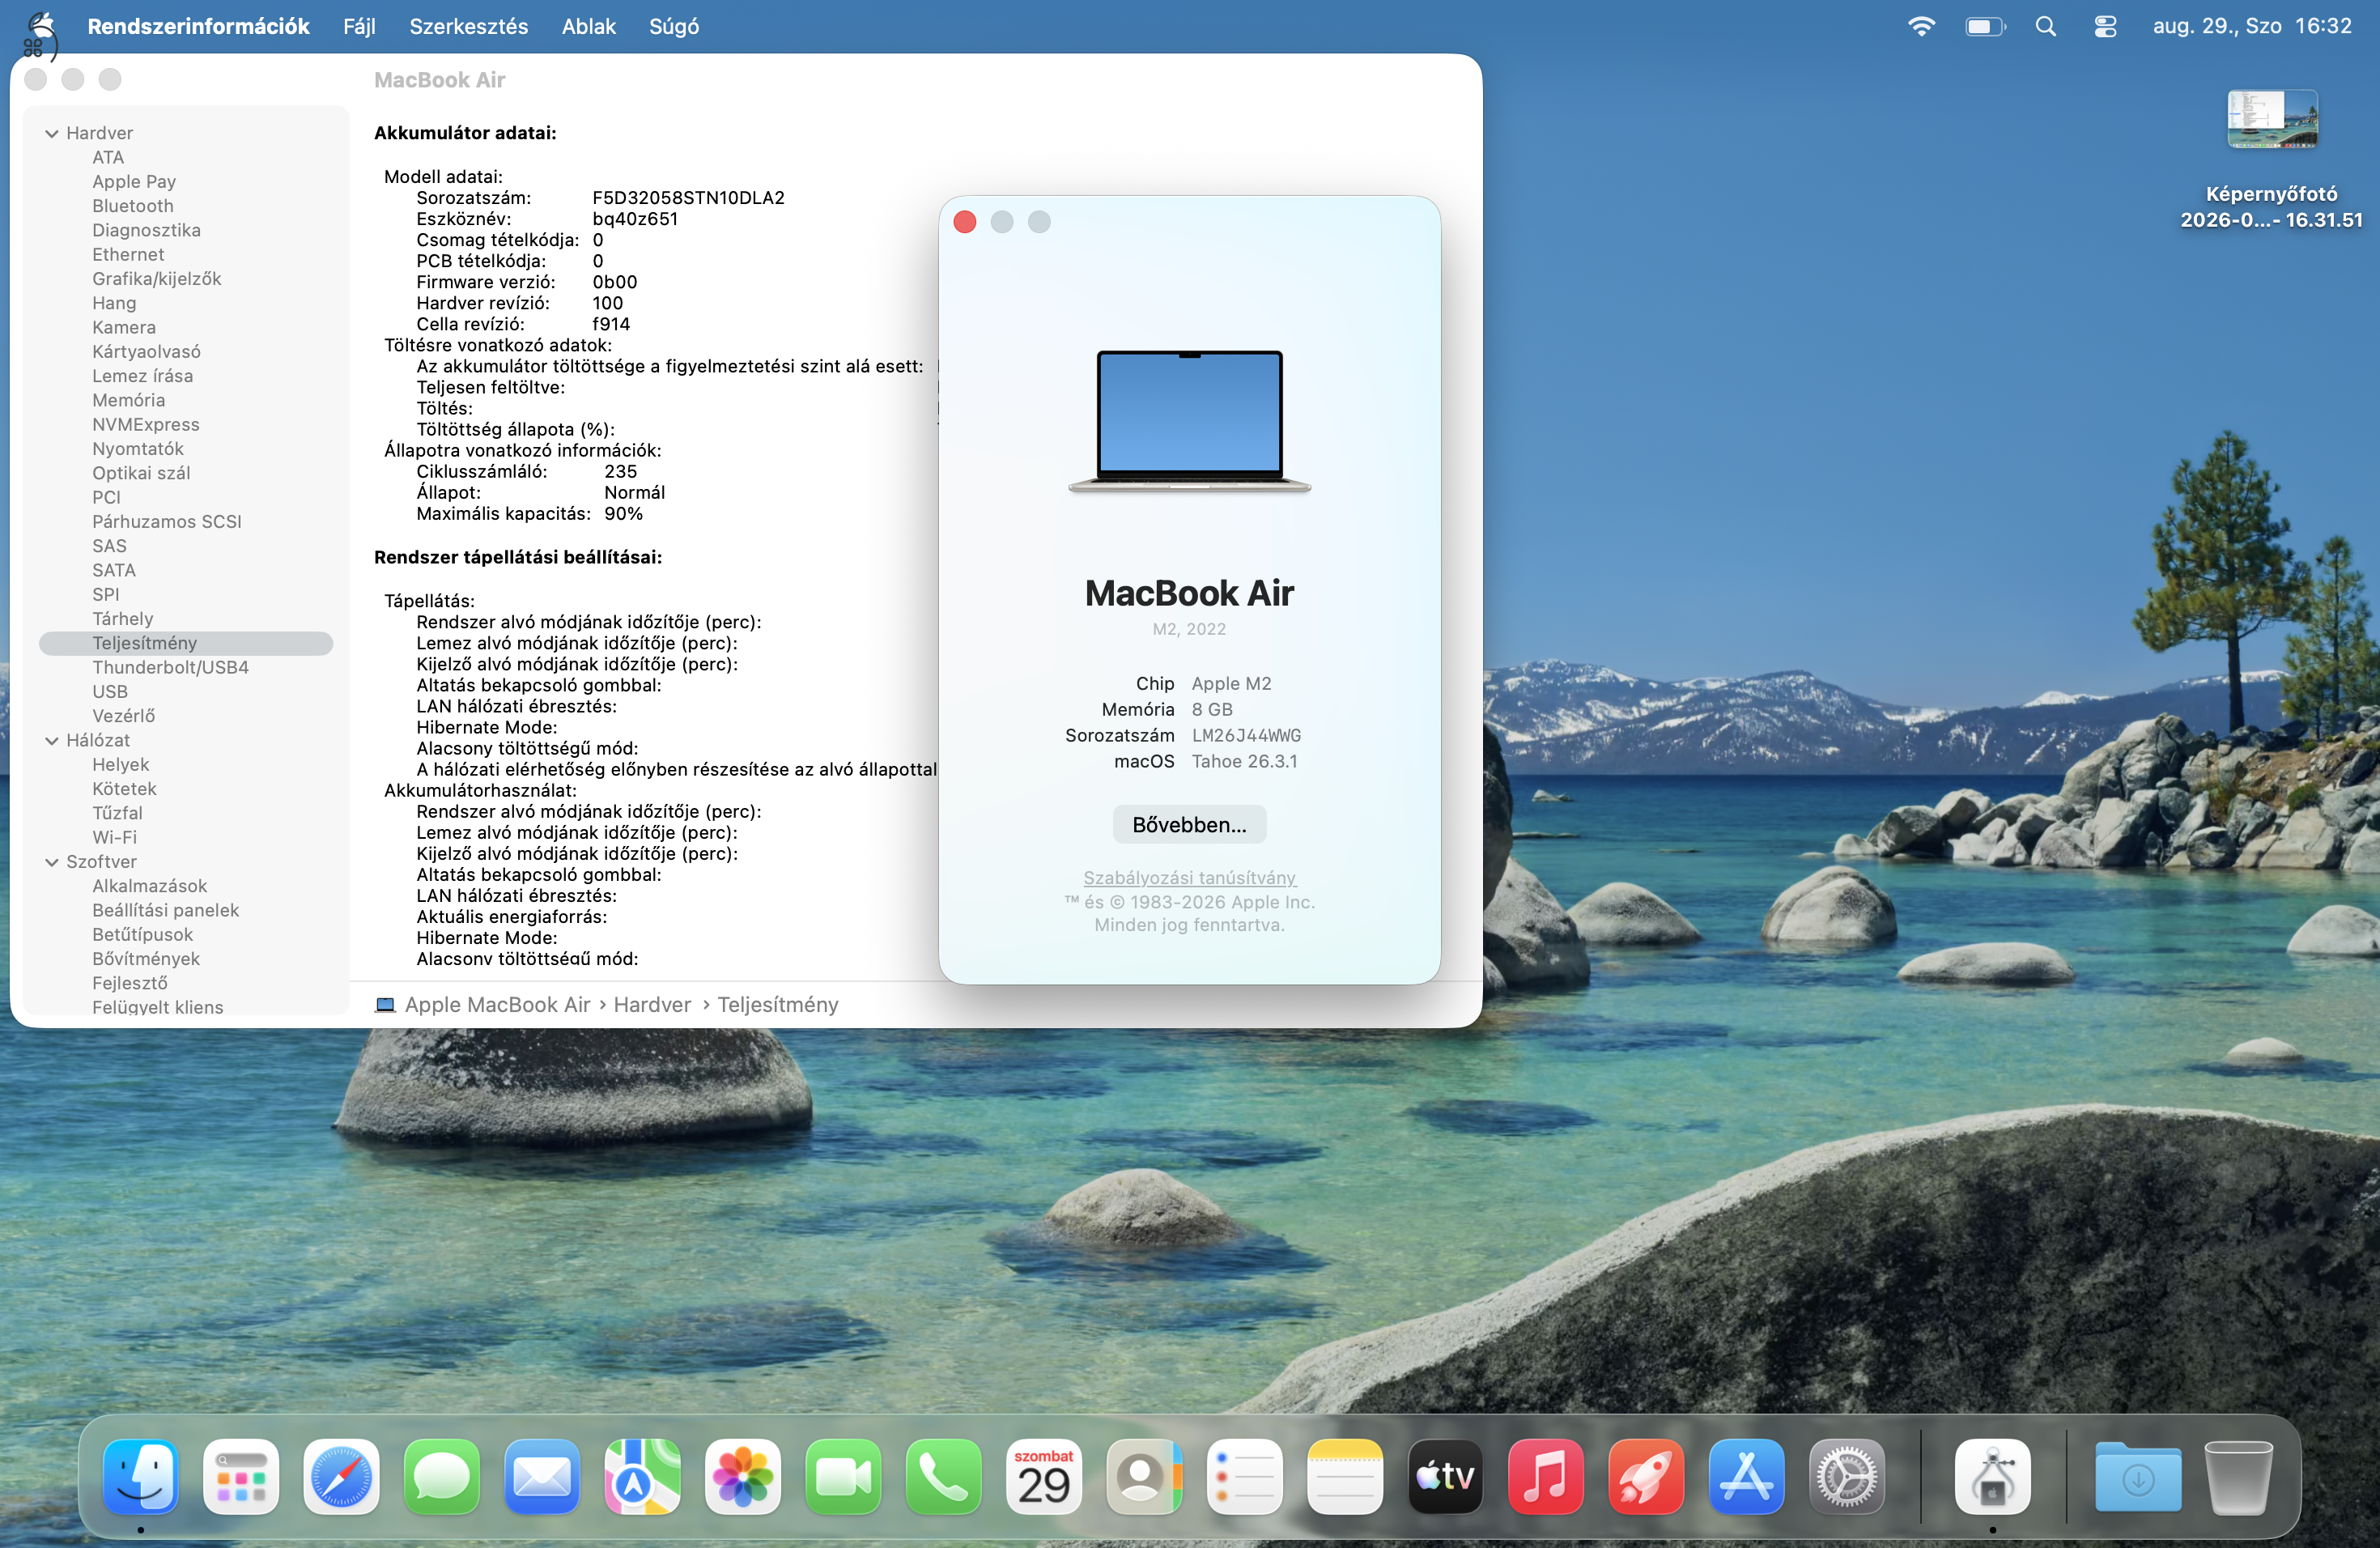Screen dimensions: 2380x1548
Task: Open App Store from the Dock
Action: coord(1747,1476)
